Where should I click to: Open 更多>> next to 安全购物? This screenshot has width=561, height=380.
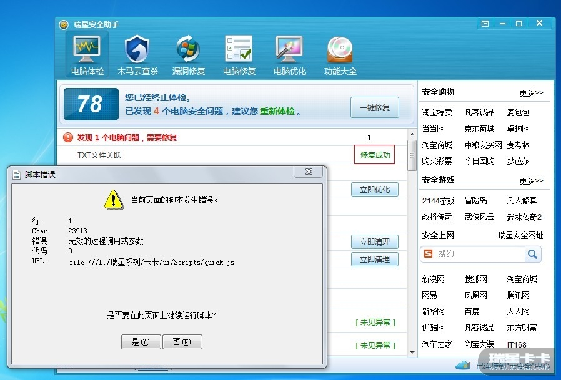pyautogui.click(x=531, y=93)
